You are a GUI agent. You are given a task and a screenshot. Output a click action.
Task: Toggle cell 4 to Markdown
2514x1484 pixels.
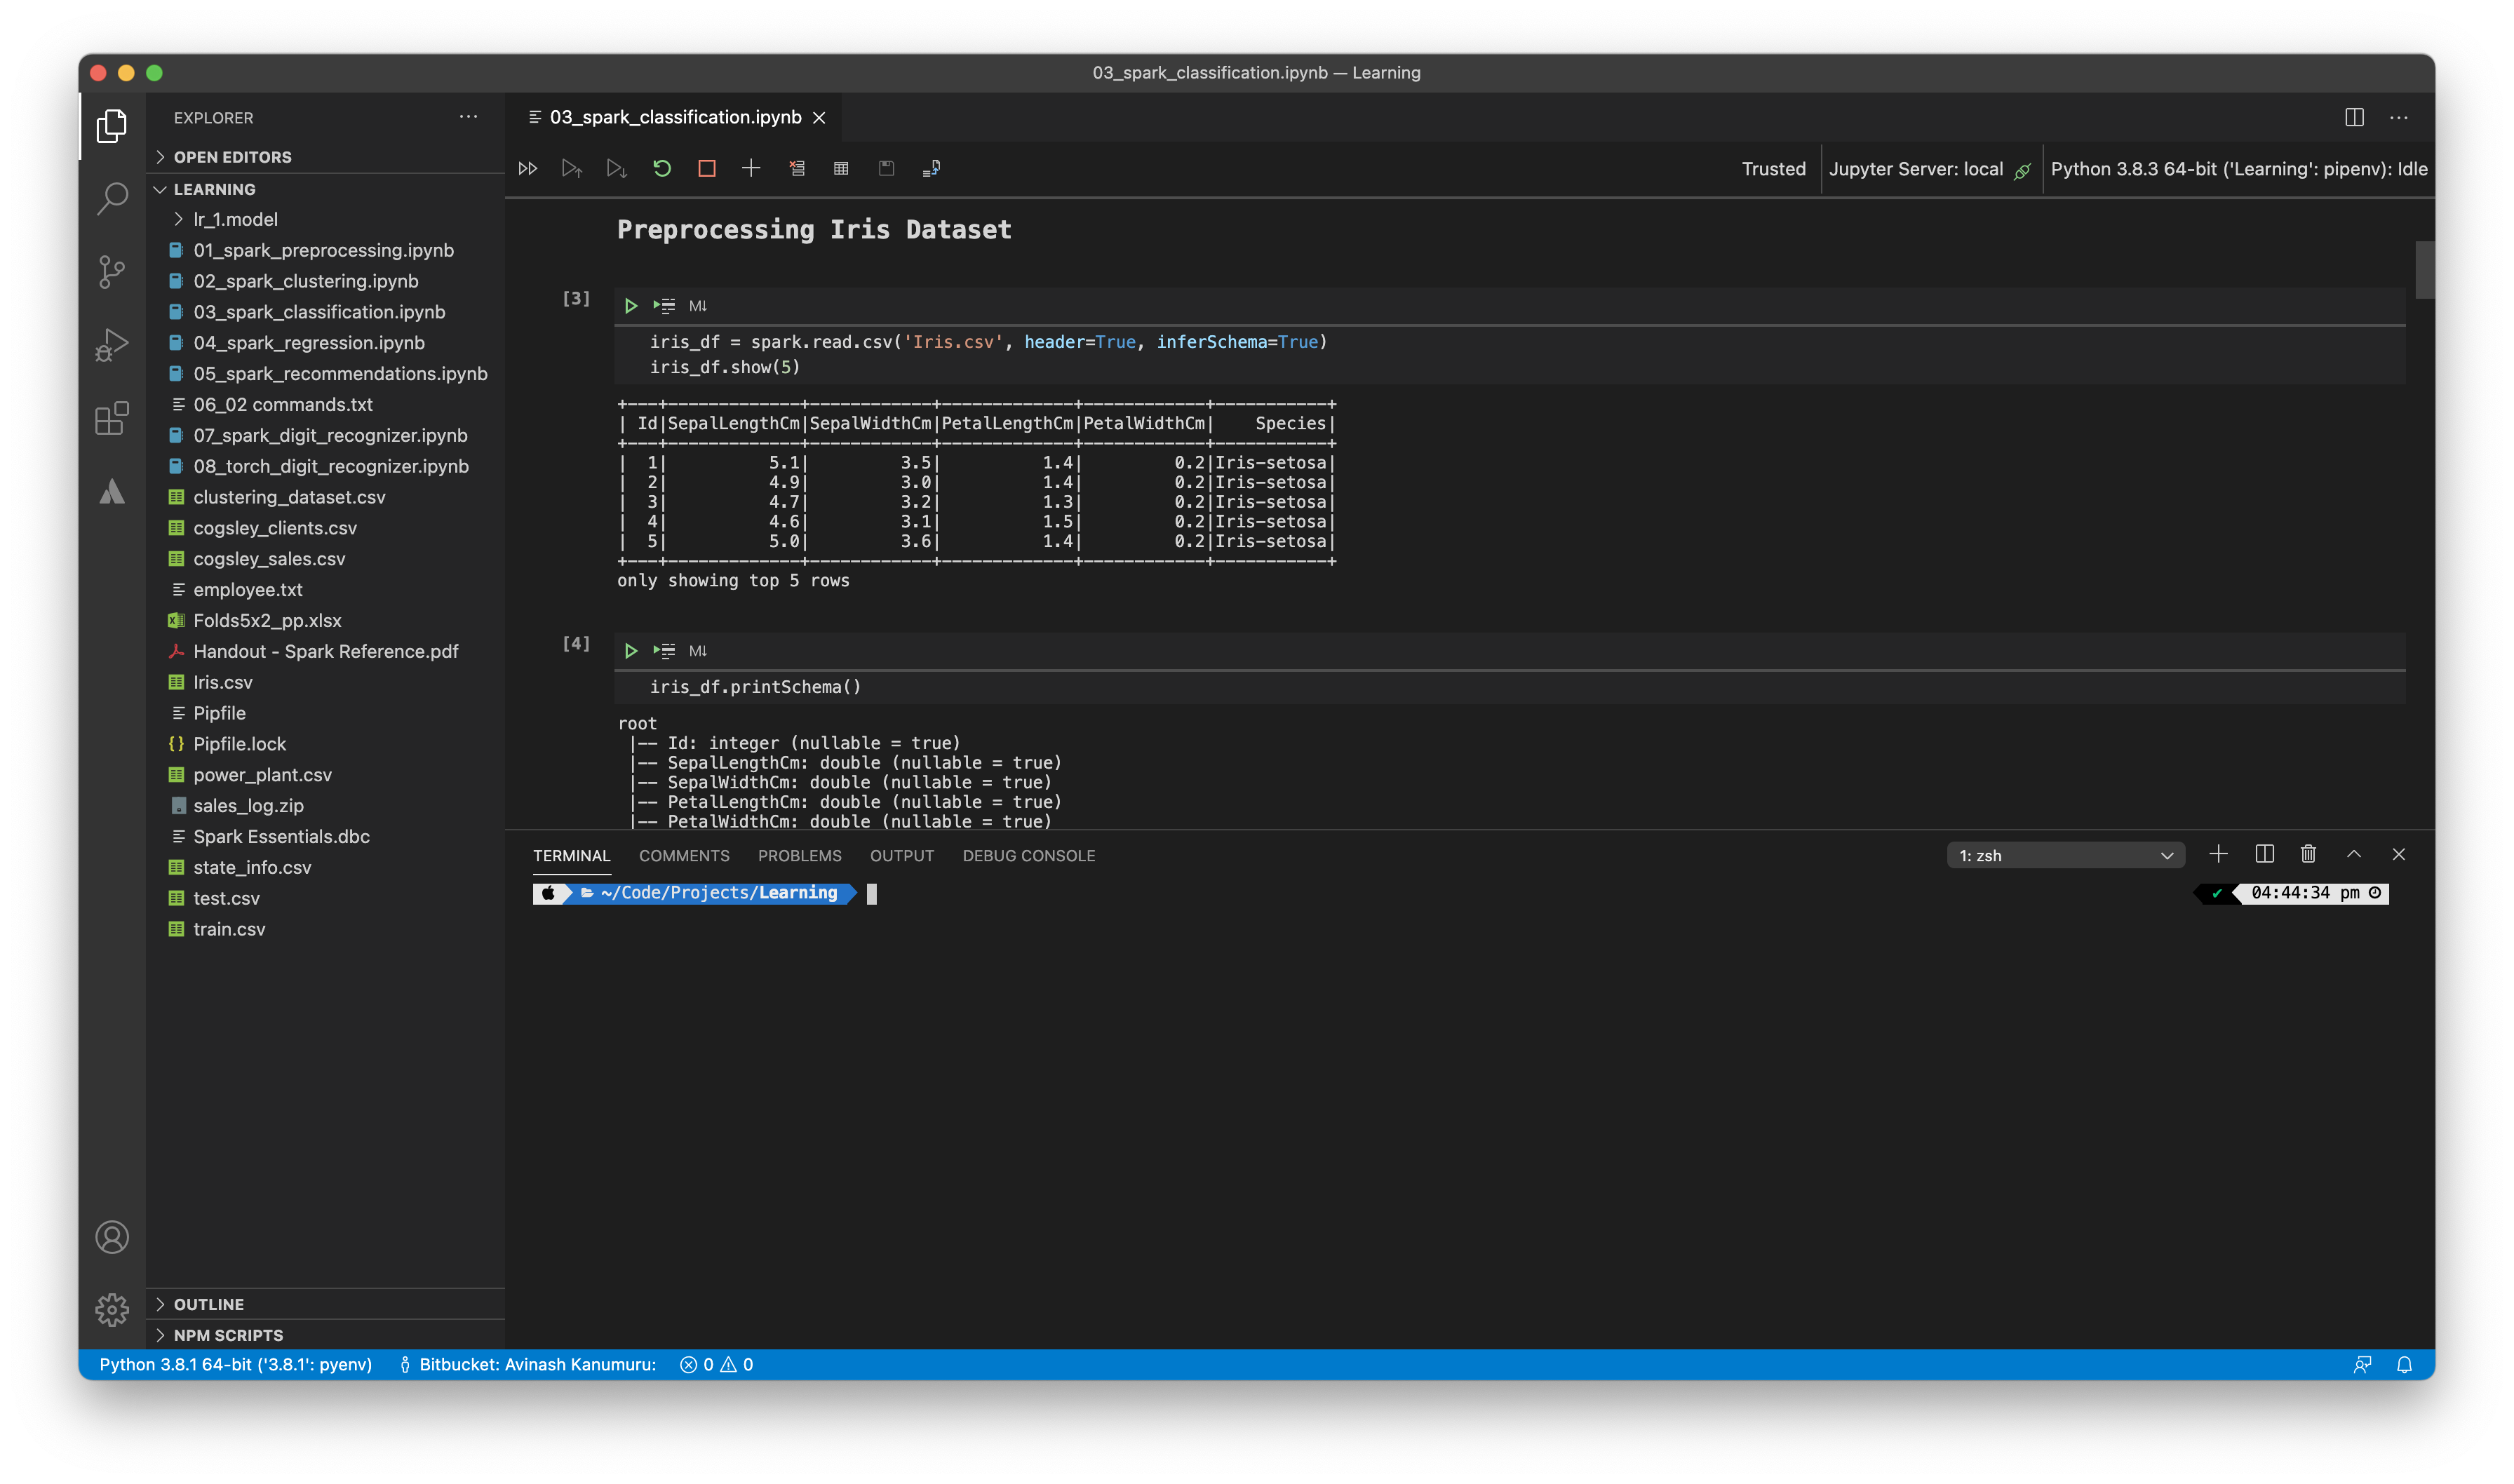click(x=698, y=651)
